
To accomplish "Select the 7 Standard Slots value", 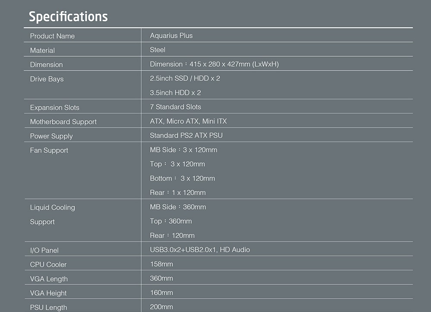I will [175, 107].
